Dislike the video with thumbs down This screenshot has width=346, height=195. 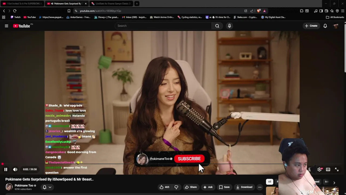coord(176,187)
